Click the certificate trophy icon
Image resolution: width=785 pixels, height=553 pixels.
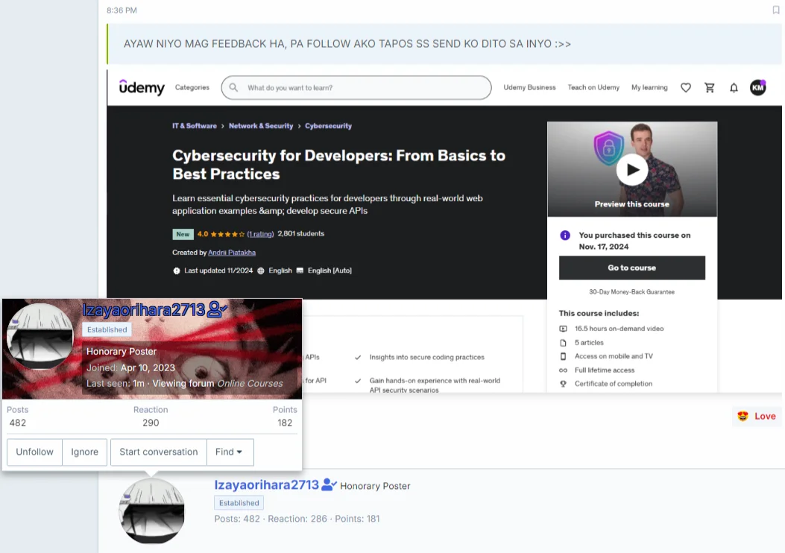(564, 384)
